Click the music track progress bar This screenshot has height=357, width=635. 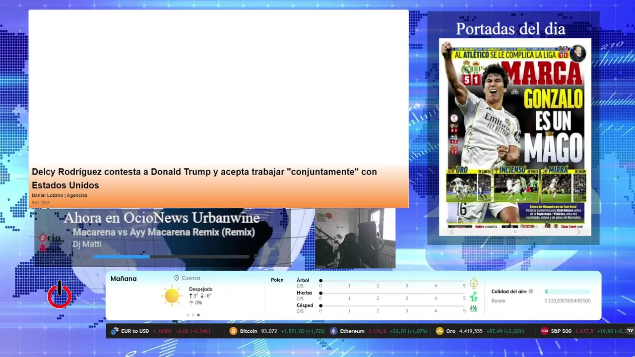171,257
